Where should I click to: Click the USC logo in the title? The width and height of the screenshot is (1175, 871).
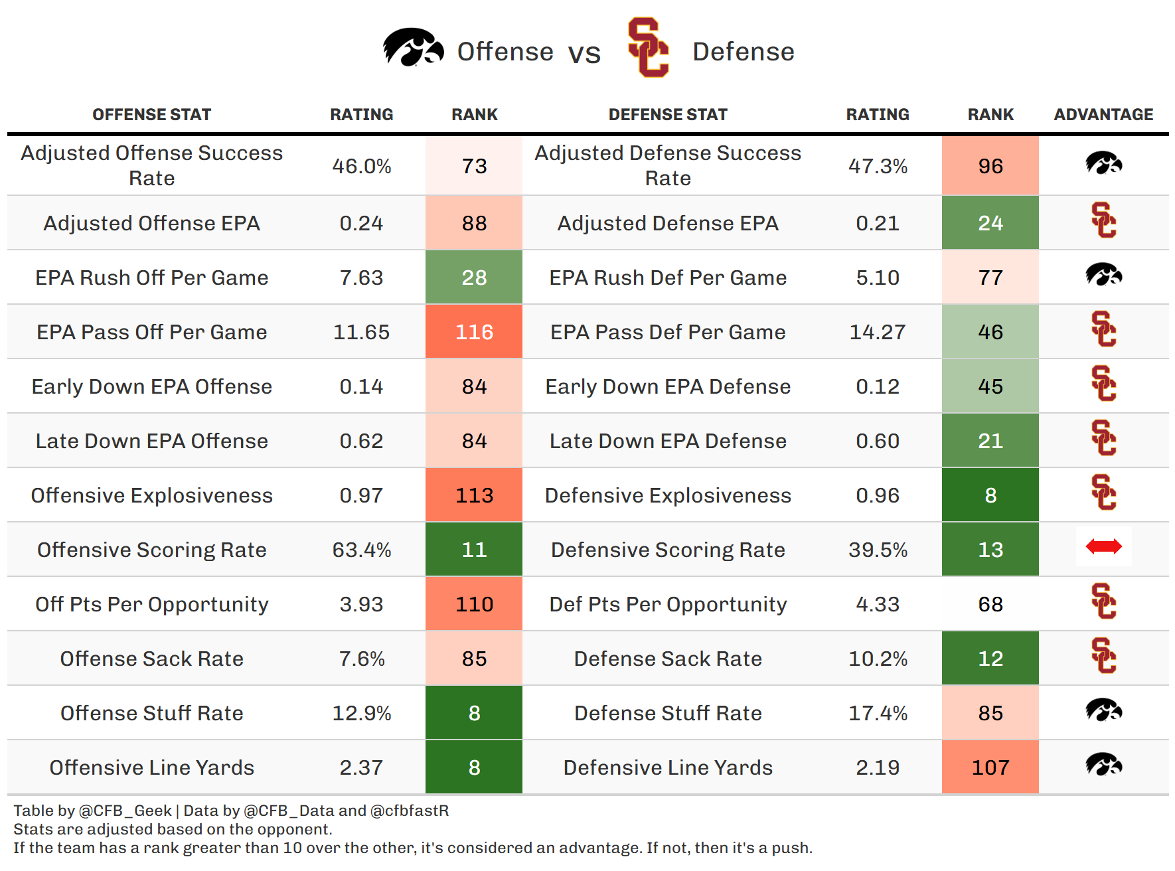[648, 48]
